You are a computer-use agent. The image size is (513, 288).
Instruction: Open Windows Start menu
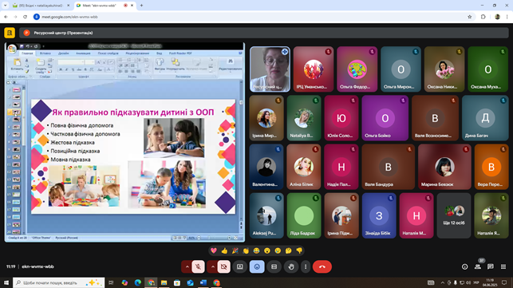[6, 282]
